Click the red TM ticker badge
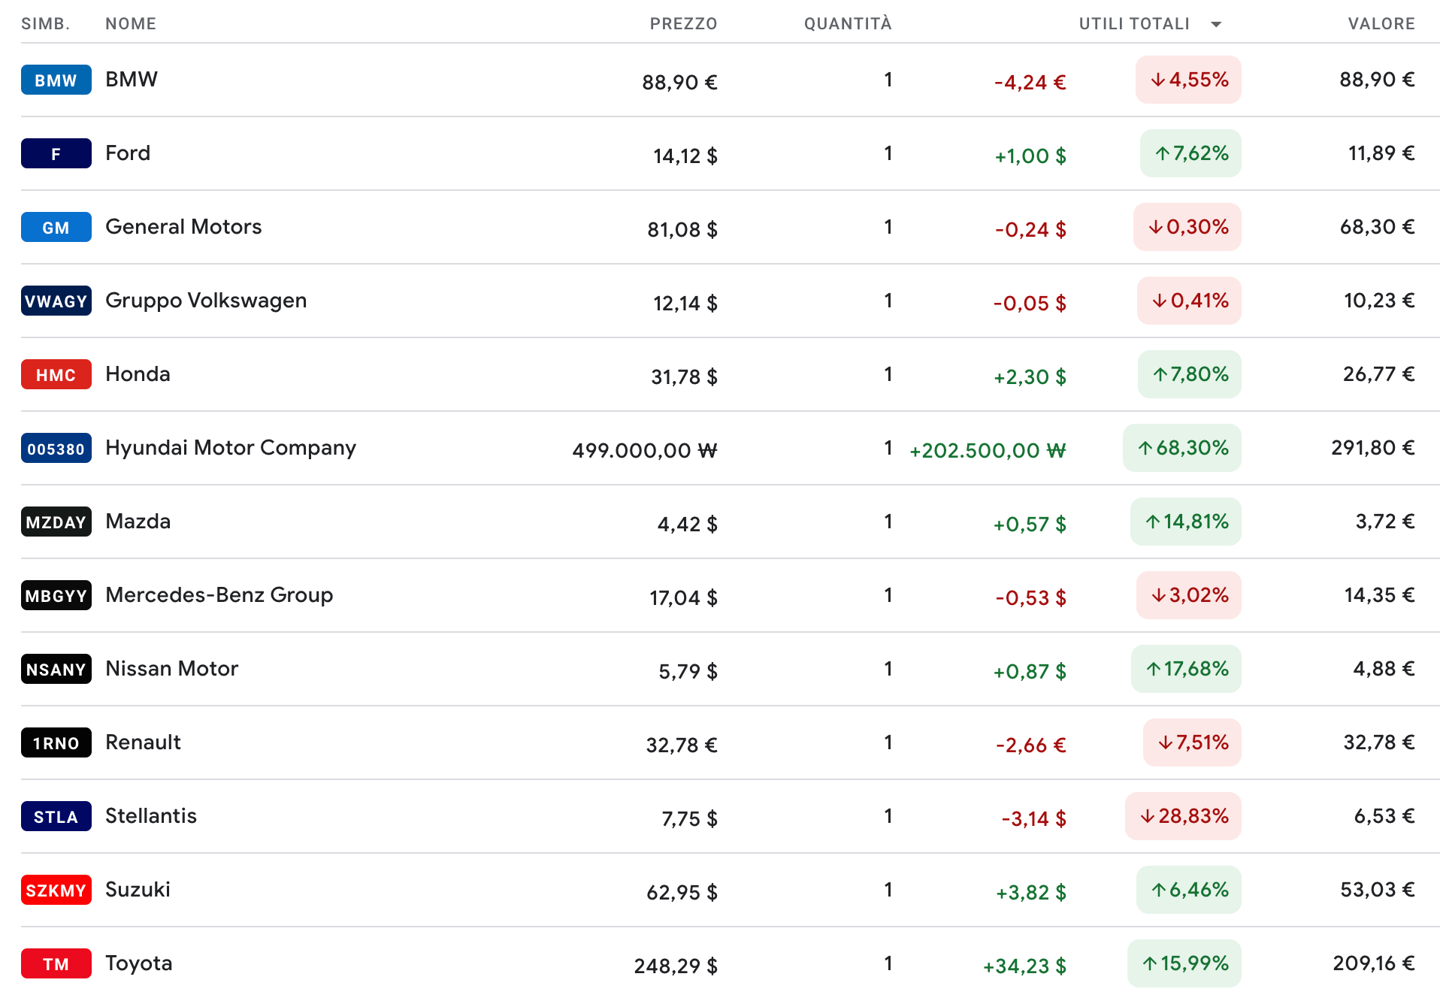This screenshot has width=1440, height=1007. [x=56, y=963]
